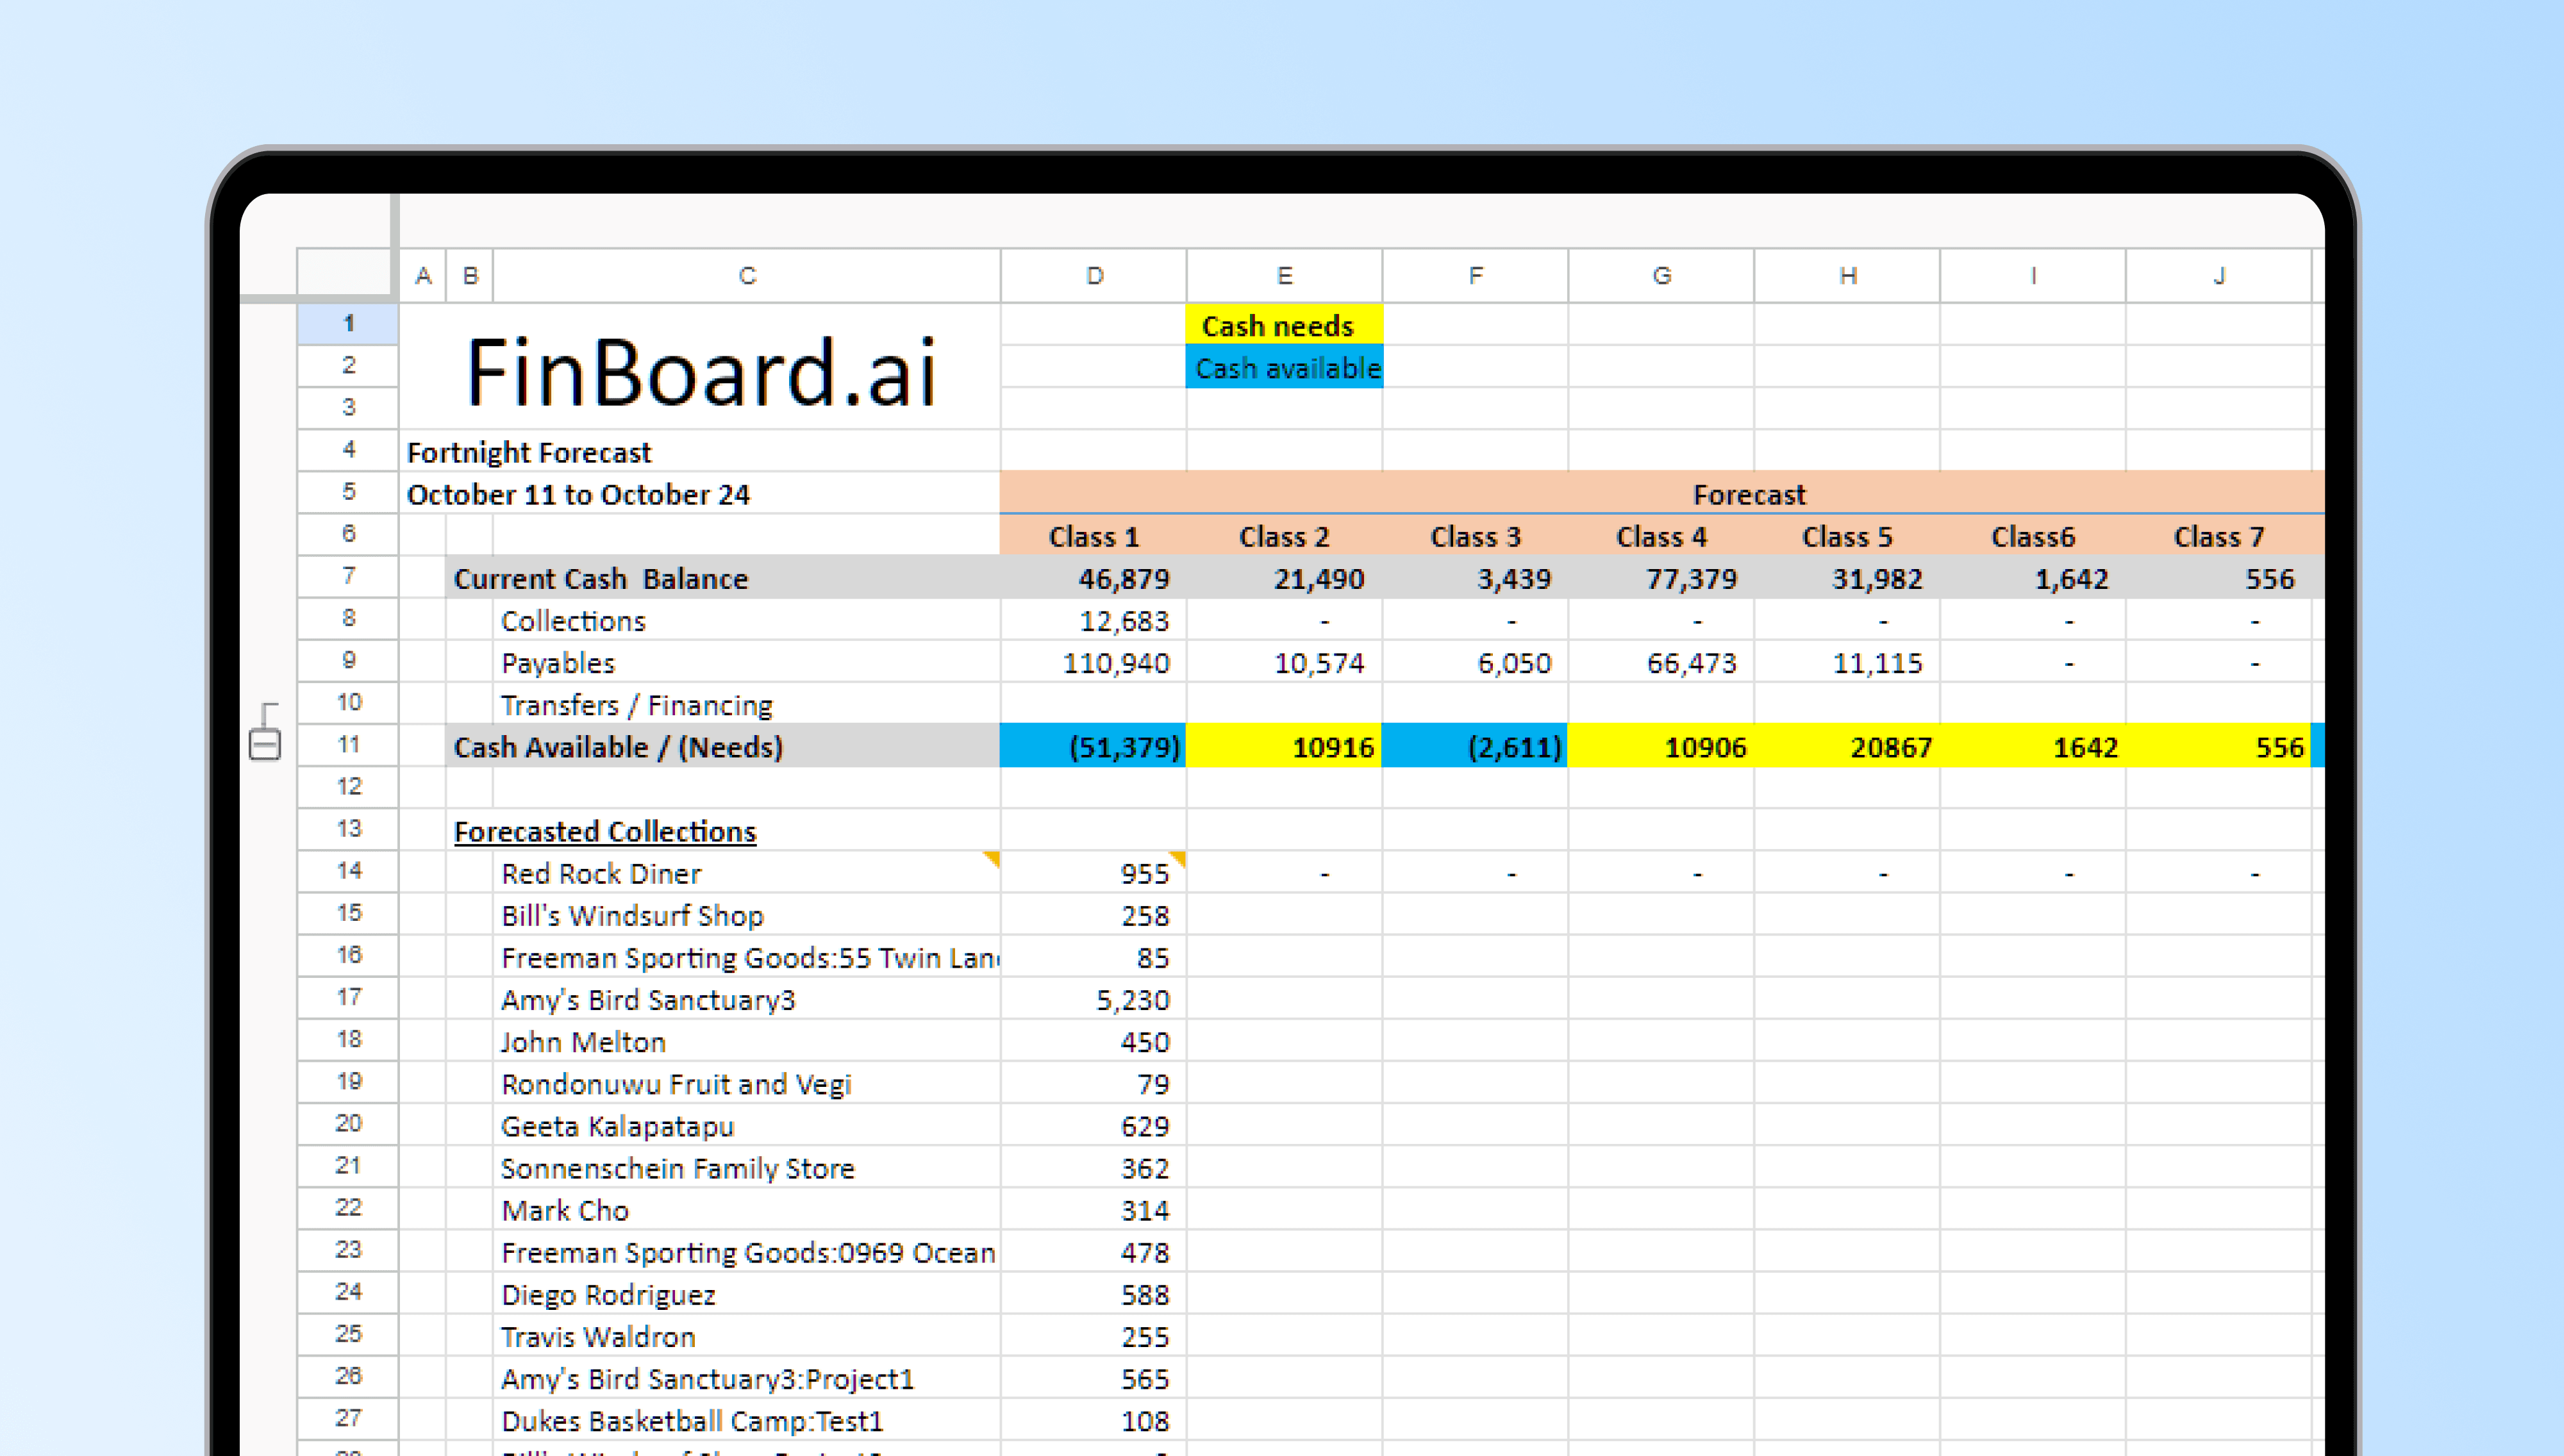Select the Class 7 column label

point(2219,536)
